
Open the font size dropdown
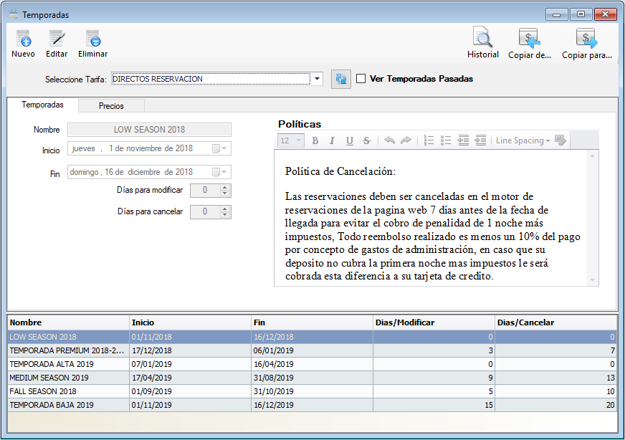[298, 140]
